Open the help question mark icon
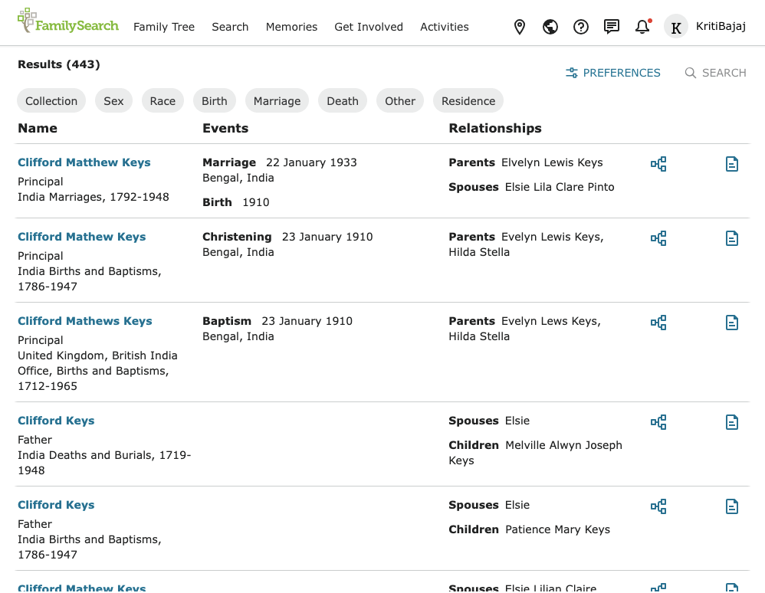The height and width of the screenshot is (593, 765). click(581, 27)
